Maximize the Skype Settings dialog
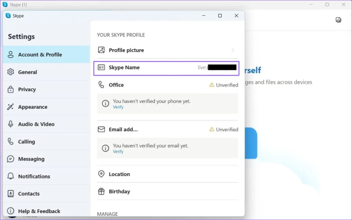The height and width of the screenshot is (220, 352). [220, 15]
